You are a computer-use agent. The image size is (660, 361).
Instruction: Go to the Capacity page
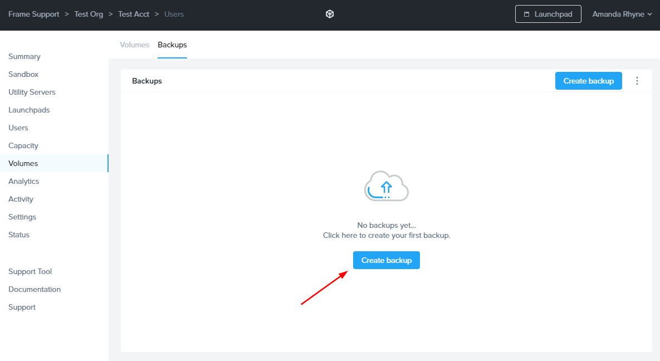coord(23,145)
